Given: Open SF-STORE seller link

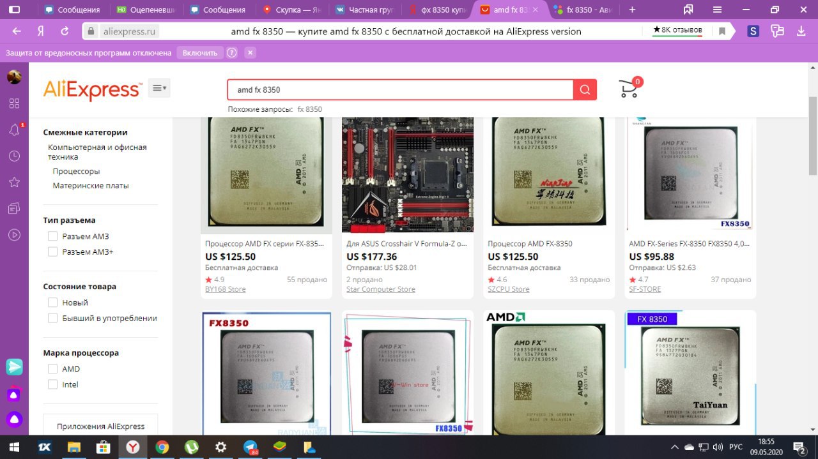Looking at the screenshot, I should click(x=645, y=289).
